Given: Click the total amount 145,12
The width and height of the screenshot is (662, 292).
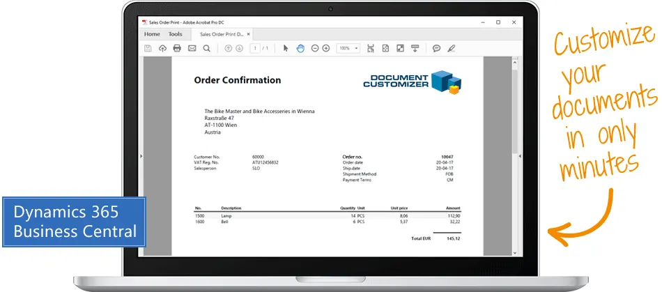Looking at the screenshot, I should [x=454, y=239].
